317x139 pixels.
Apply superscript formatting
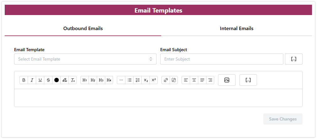pyautogui.click(x=154, y=80)
